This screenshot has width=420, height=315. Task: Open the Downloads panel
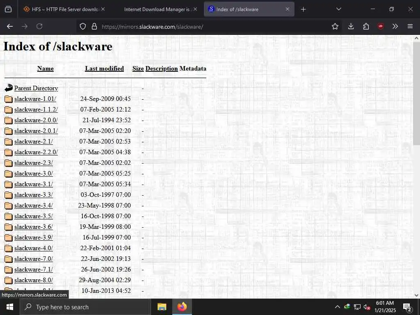point(351,26)
